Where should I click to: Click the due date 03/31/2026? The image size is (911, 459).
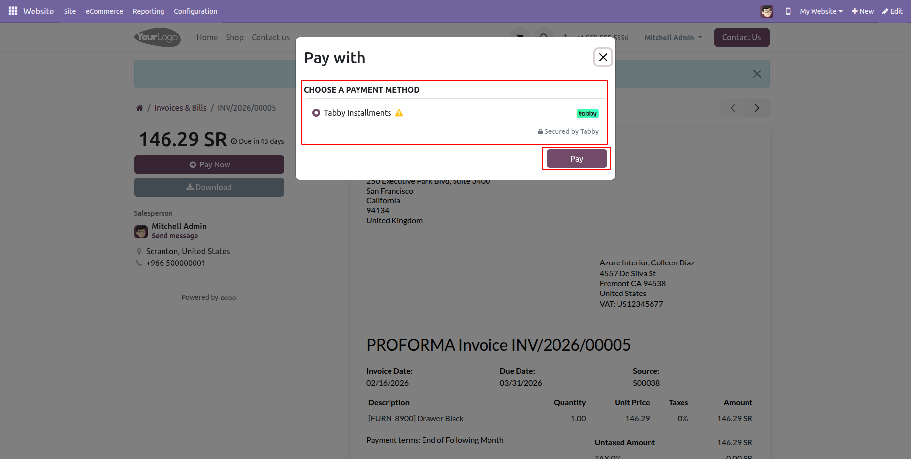click(x=521, y=383)
